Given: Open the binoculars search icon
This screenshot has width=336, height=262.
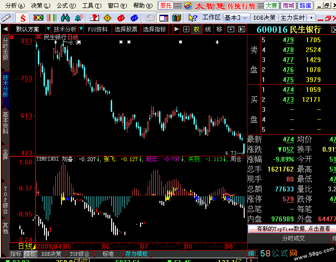Looking at the screenshot, I should tap(65, 18).
